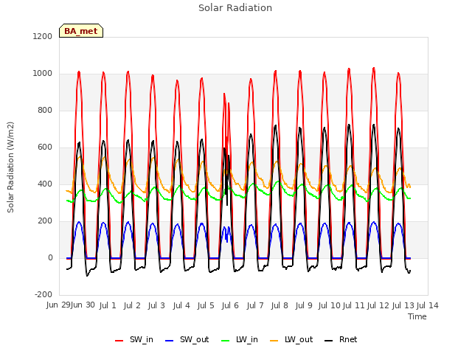Click the 1200 y-axis tick label

(x=43, y=36)
